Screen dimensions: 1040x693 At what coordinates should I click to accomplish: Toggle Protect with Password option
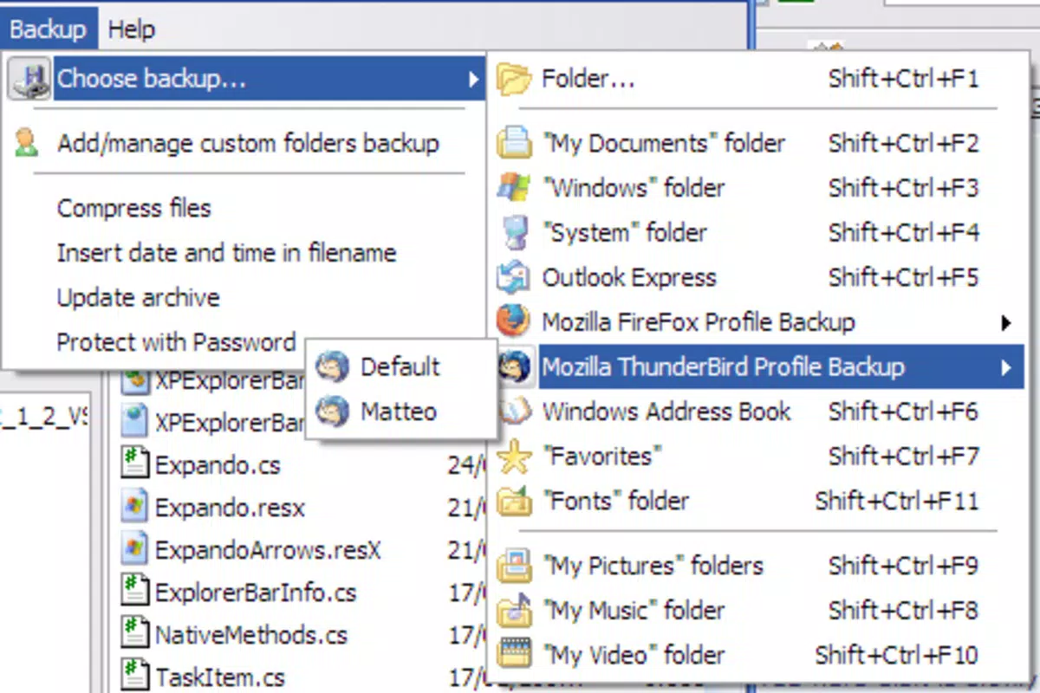tap(176, 342)
